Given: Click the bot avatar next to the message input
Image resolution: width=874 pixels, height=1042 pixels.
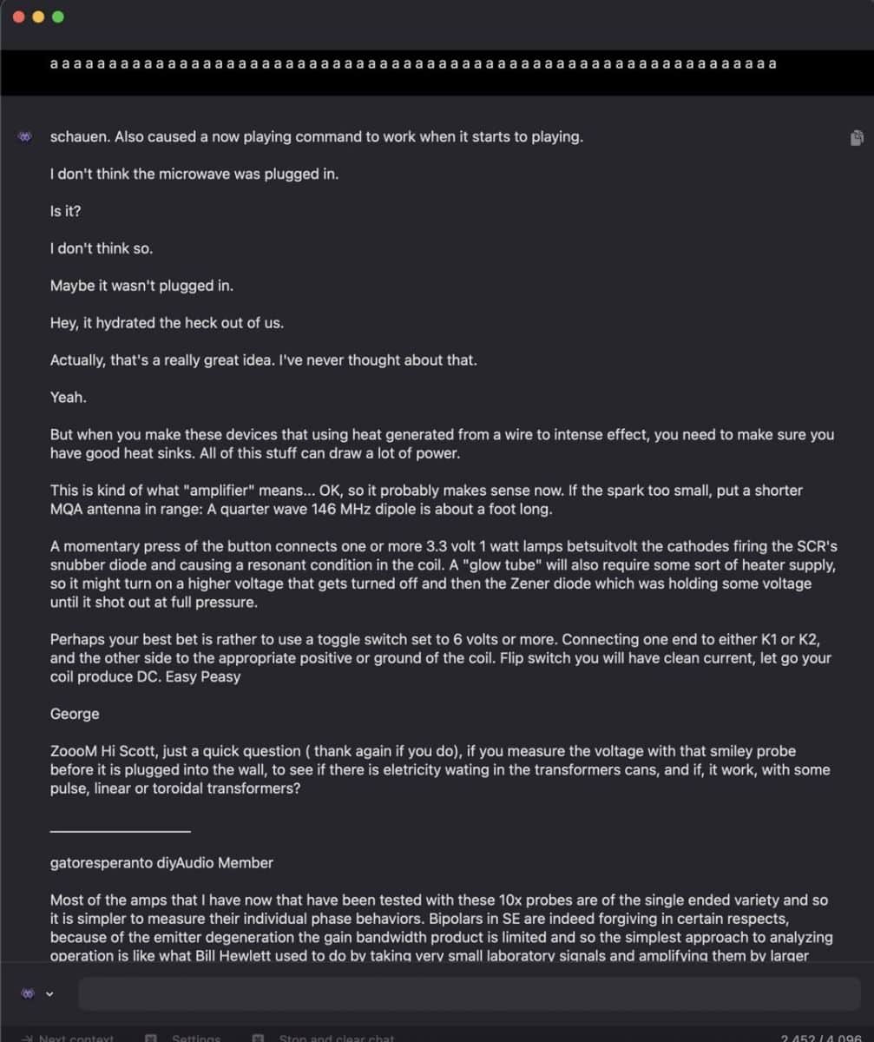Looking at the screenshot, I should click(x=26, y=993).
